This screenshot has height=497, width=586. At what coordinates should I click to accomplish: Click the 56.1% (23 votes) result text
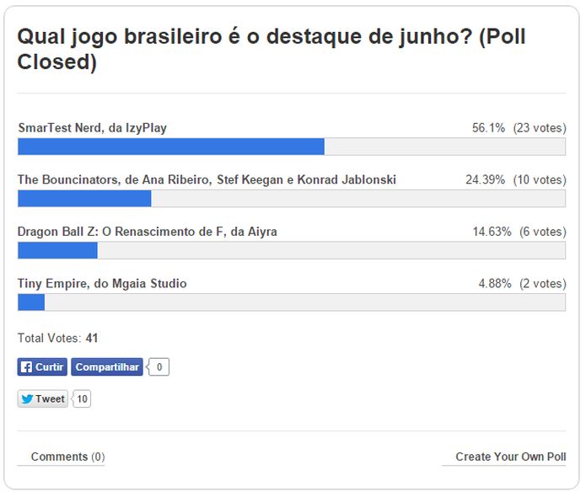[x=519, y=128]
